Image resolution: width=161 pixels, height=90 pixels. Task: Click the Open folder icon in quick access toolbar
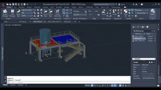[x=10, y=4]
